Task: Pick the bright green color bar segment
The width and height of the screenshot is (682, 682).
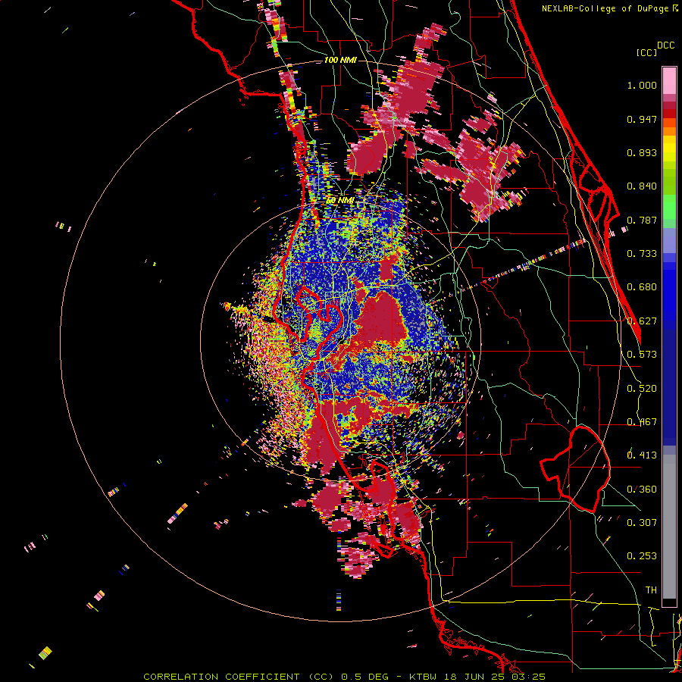Action: coord(669,207)
